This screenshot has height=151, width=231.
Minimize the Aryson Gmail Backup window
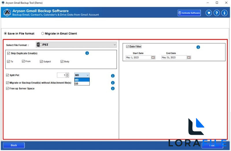tap(208, 3)
